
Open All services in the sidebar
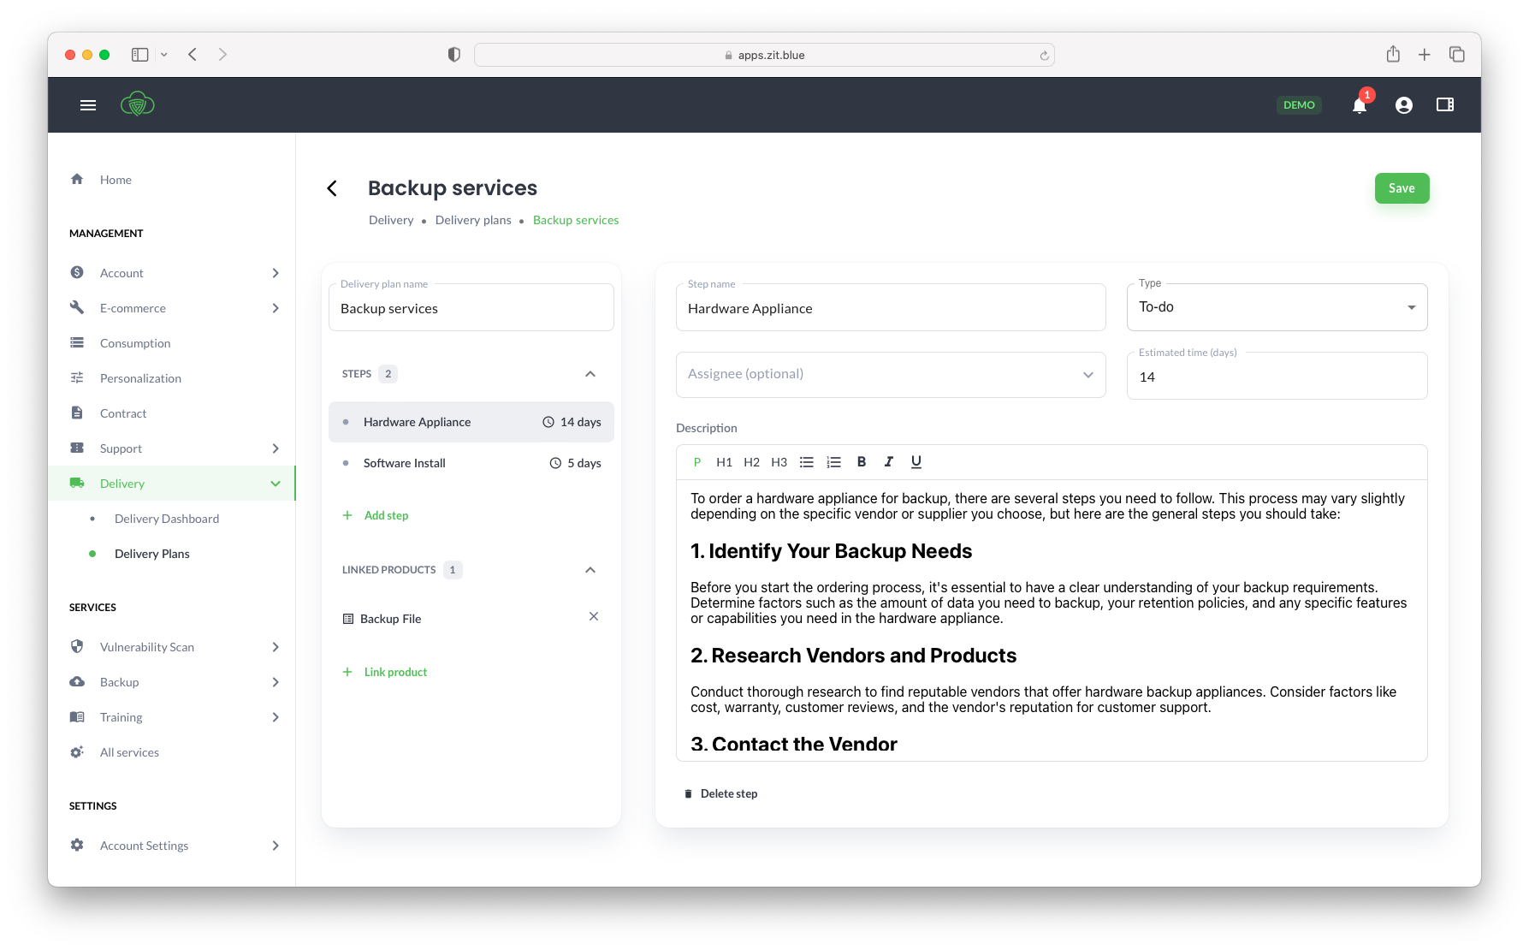click(129, 752)
